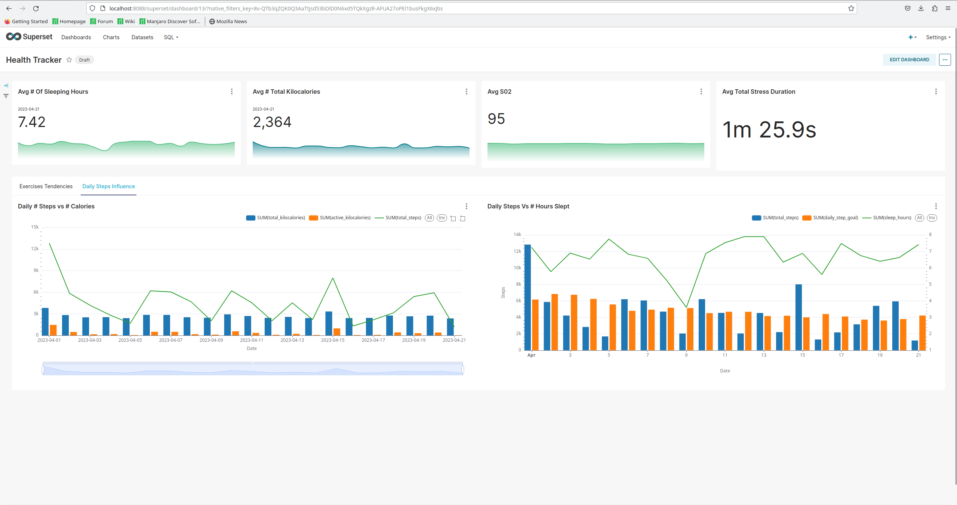This screenshot has height=505, width=957.
Task: Click the plus icon in top right toolbar
Action: click(910, 37)
